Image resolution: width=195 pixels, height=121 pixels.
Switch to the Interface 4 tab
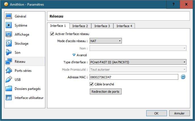coord(124,26)
